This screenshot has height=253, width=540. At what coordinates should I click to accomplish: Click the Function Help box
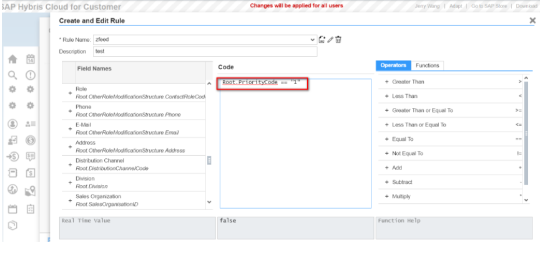(454, 228)
